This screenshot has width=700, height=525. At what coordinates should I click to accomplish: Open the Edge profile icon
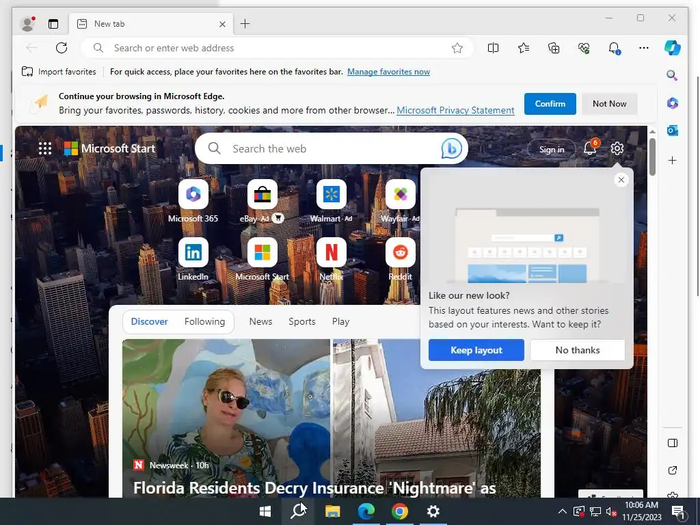(27, 24)
